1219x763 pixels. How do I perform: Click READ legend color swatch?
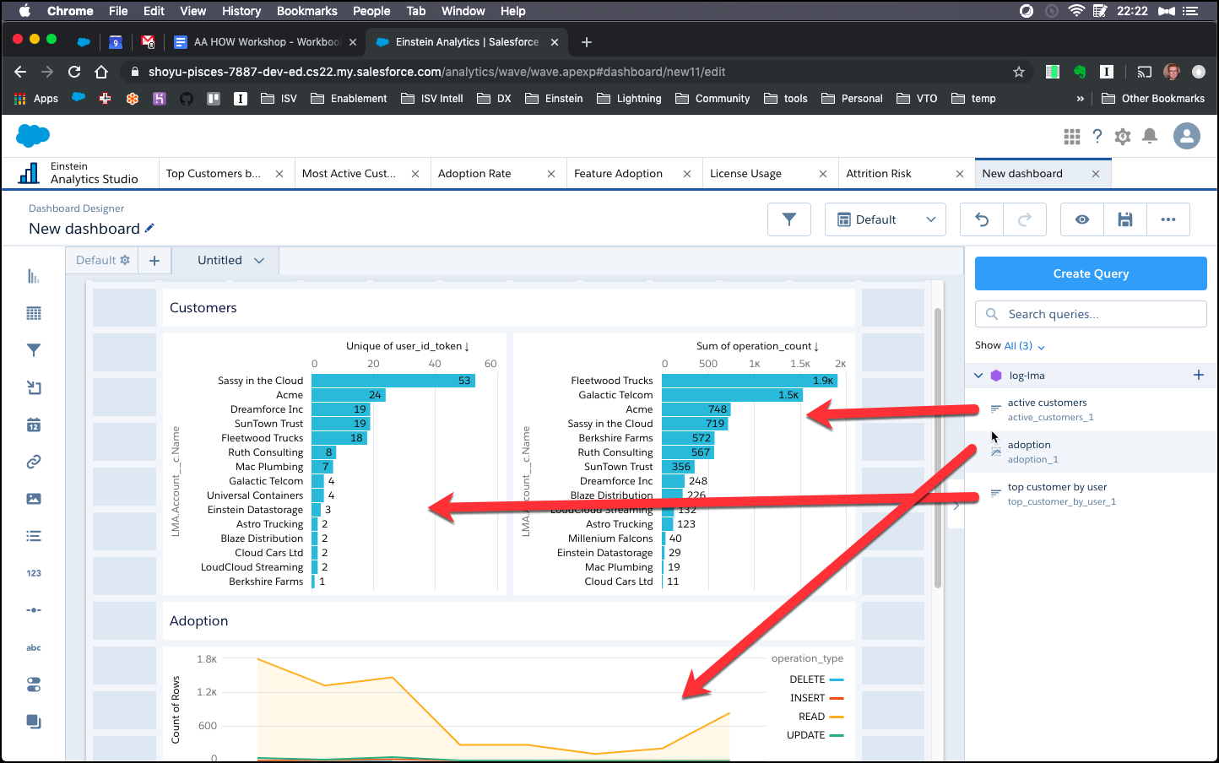click(x=837, y=717)
